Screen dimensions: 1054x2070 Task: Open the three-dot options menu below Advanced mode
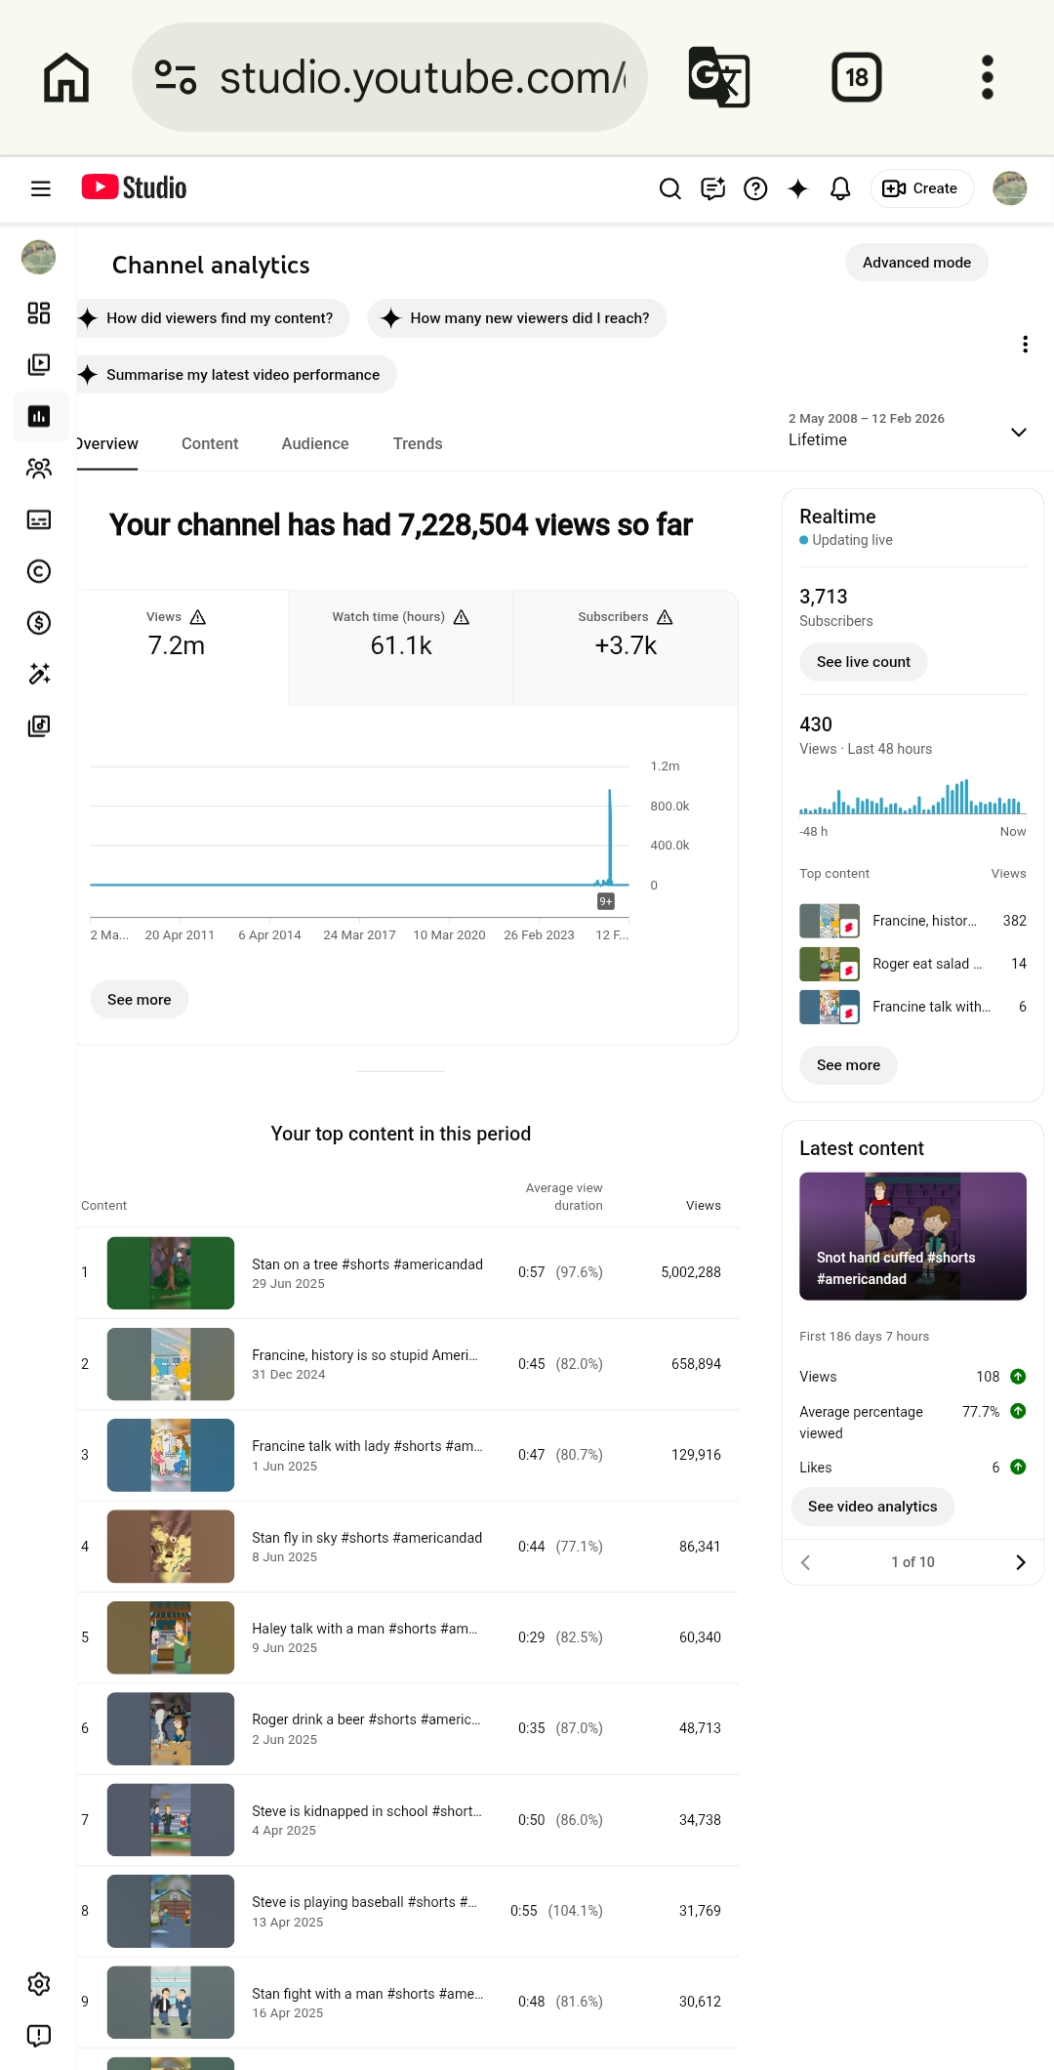1025,345
